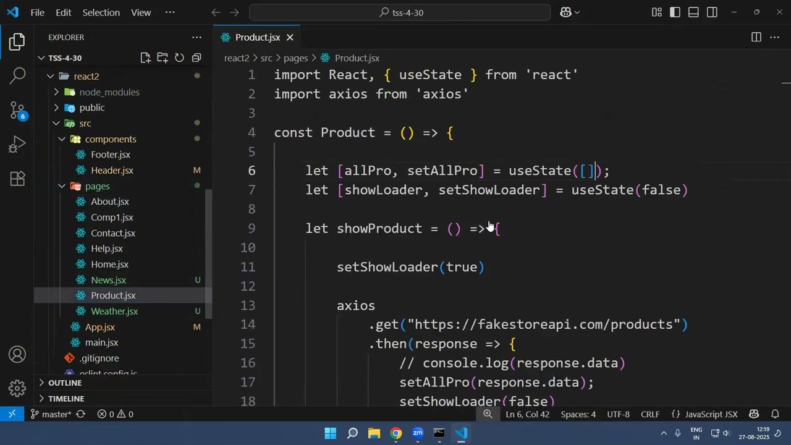This screenshot has height=445, width=791.
Task: Show more menu bar items ellipsis
Action: click(170, 12)
